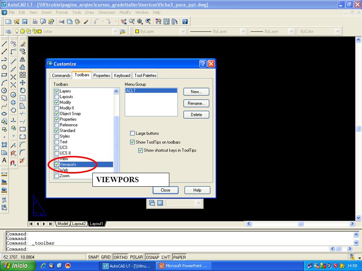Check the Styles toolbar checkbox
The height and width of the screenshot is (271, 362).
point(57,136)
